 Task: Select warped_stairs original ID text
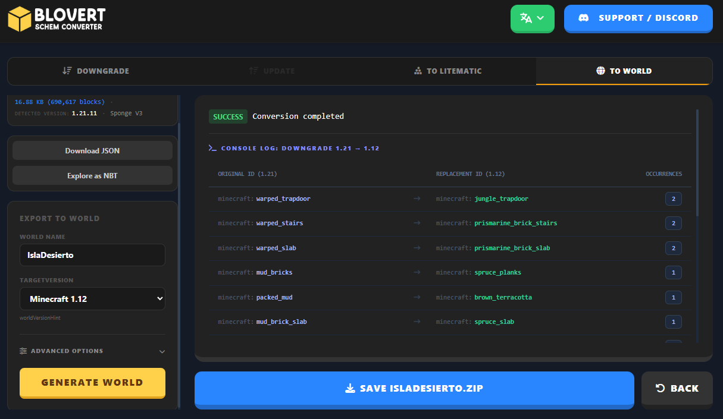[x=280, y=223]
